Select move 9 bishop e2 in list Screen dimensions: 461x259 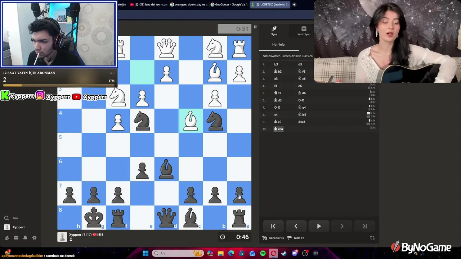pyautogui.click(x=278, y=122)
